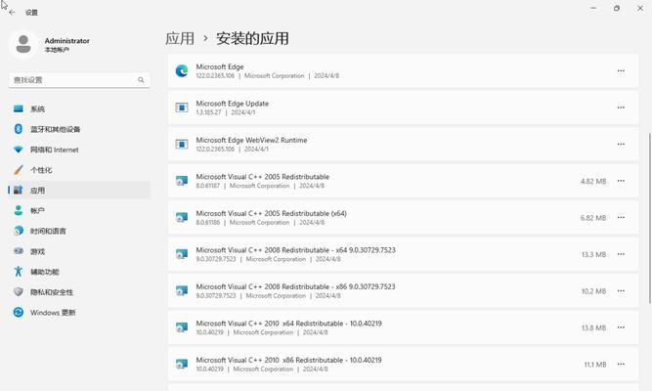The height and width of the screenshot is (391, 652).
Task: Open the 个性化 settings category
Action: (79, 170)
